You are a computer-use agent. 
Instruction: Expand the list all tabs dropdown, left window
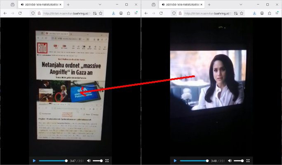(100, 4)
